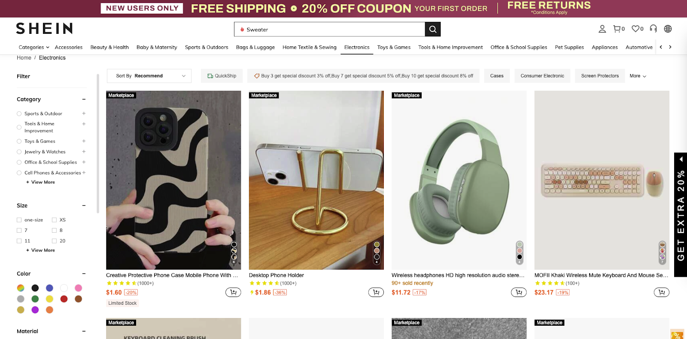Open the shopping cart icon
This screenshot has height=339, width=687.
617,29
